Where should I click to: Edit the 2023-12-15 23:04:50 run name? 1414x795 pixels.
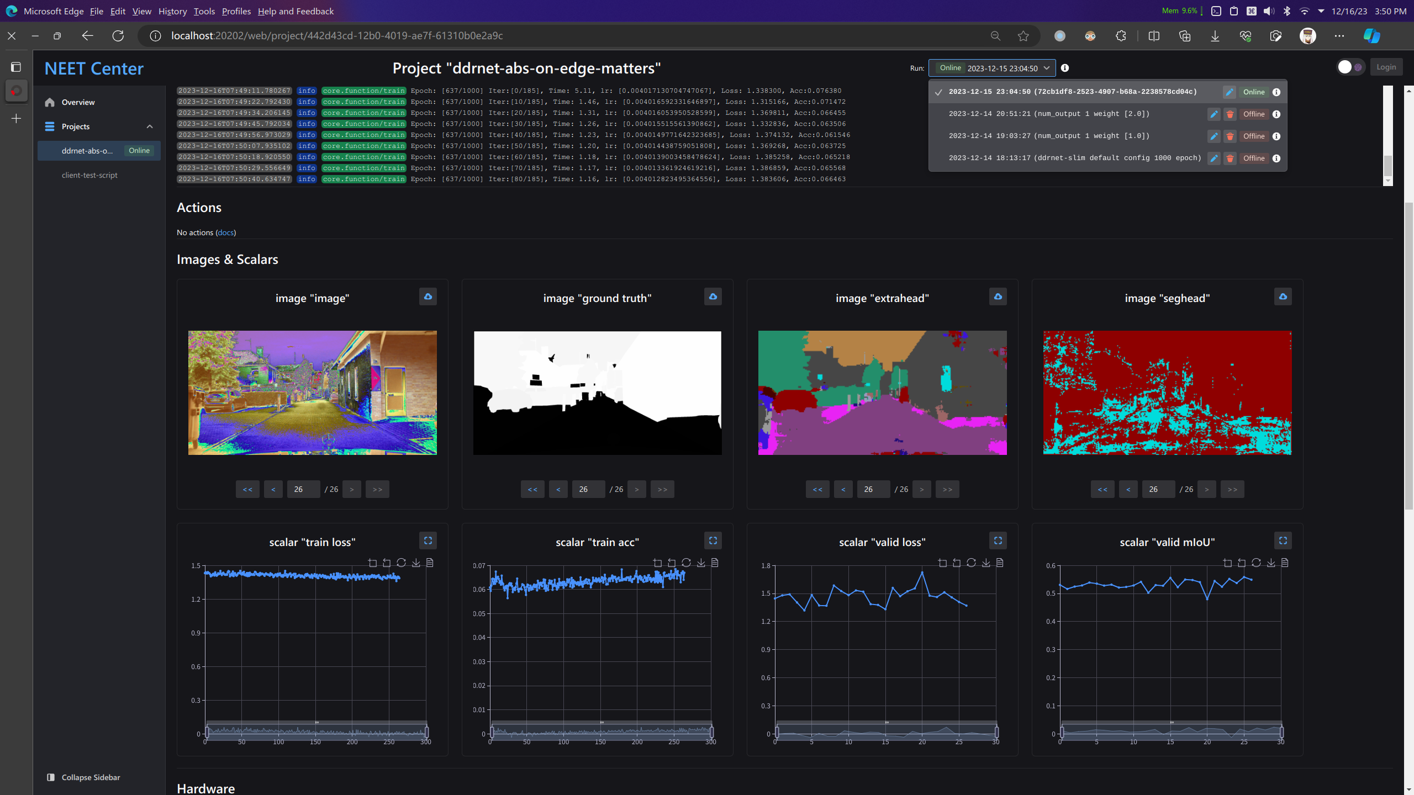coord(1230,92)
